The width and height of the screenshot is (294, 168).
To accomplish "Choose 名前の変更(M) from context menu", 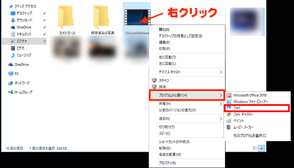I will pos(170,155).
